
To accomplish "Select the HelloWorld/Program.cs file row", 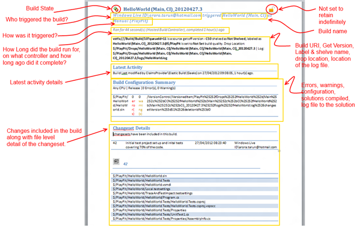I will click(x=195, y=198).
